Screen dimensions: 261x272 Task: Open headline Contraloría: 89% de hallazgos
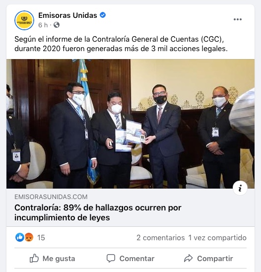tap(98, 212)
